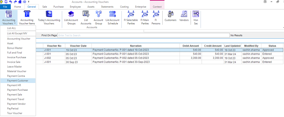
Task: Sort by Credit Amount column header
Action: pyautogui.click(x=213, y=46)
